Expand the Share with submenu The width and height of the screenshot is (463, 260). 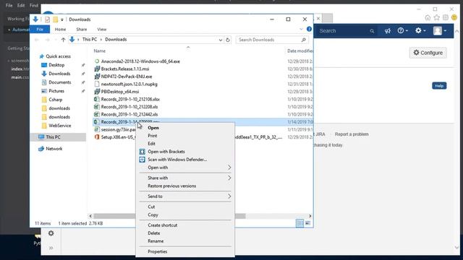tap(185, 178)
